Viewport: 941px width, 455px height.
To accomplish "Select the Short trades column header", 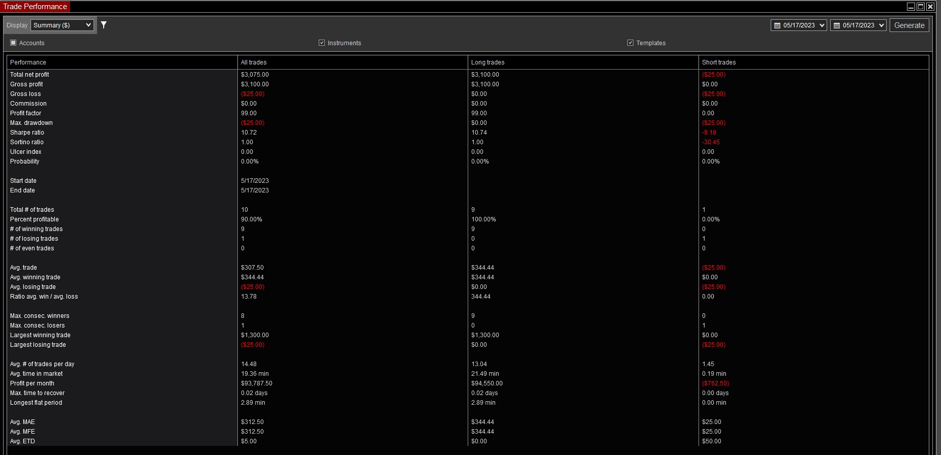I will pos(813,62).
